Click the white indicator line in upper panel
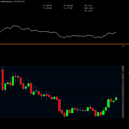 coord(58,32)
